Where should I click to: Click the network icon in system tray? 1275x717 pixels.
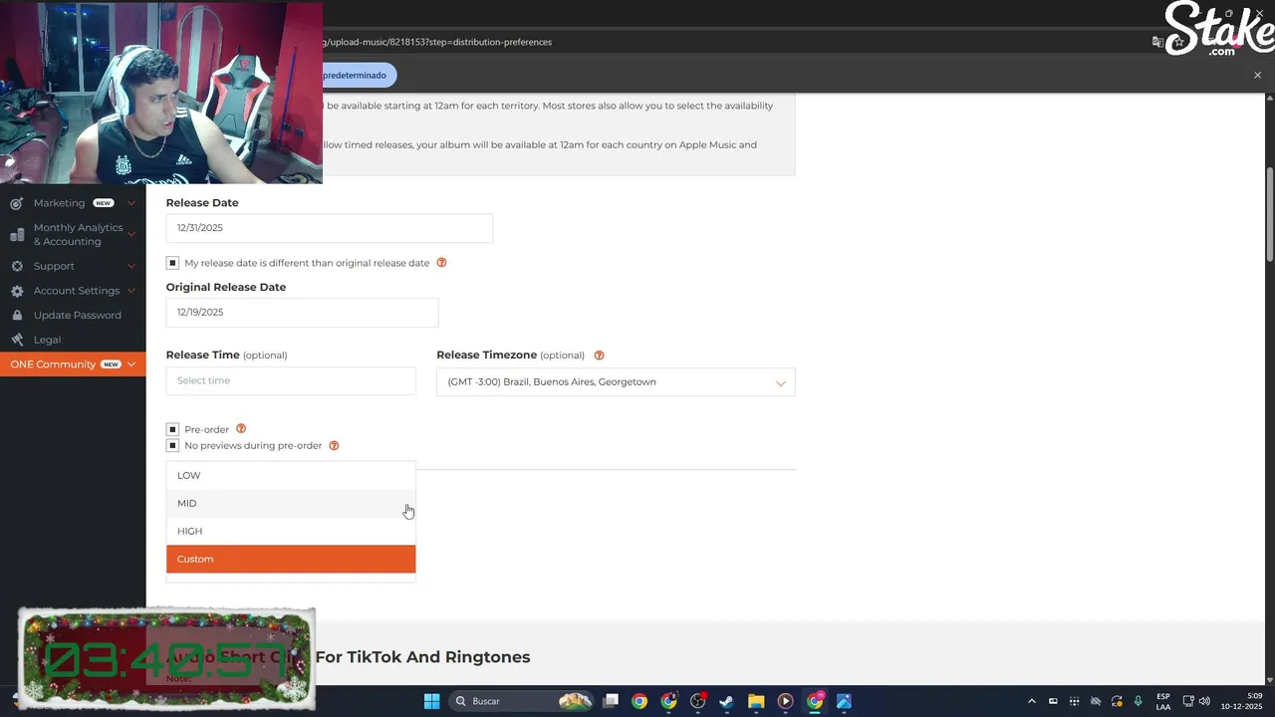(x=1188, y=701)
